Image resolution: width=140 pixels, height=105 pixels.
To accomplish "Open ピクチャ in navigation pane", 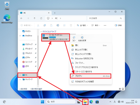I will [26, 58].
